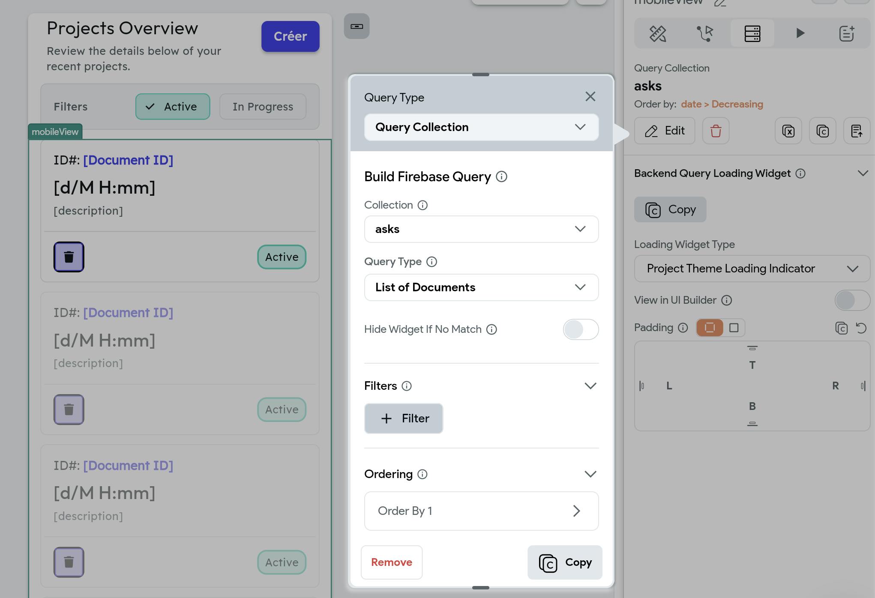Image resolution: width=875 pixels, height=598 pixels.
Task: Toggle Hide Widget If No Match switch
Action: point(581,329)
